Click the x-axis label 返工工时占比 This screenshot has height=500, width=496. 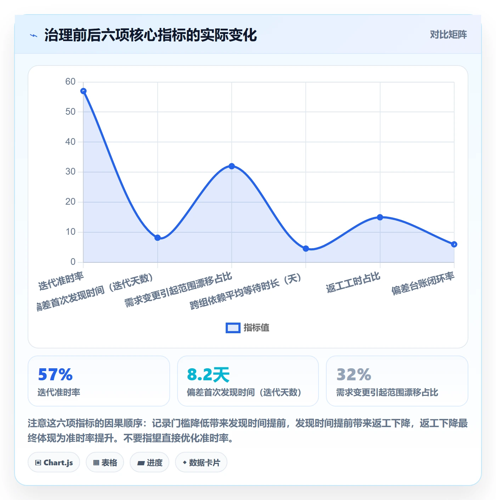tap(353, 283)
